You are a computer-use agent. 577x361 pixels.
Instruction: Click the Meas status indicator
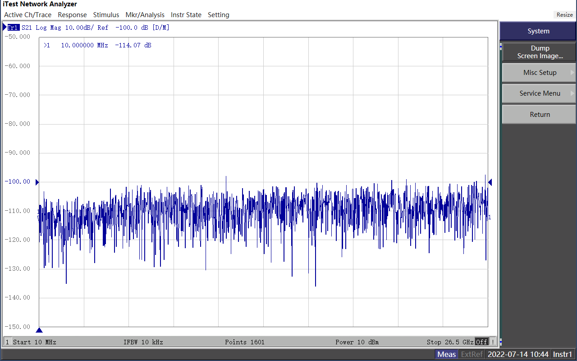point(447,354)
